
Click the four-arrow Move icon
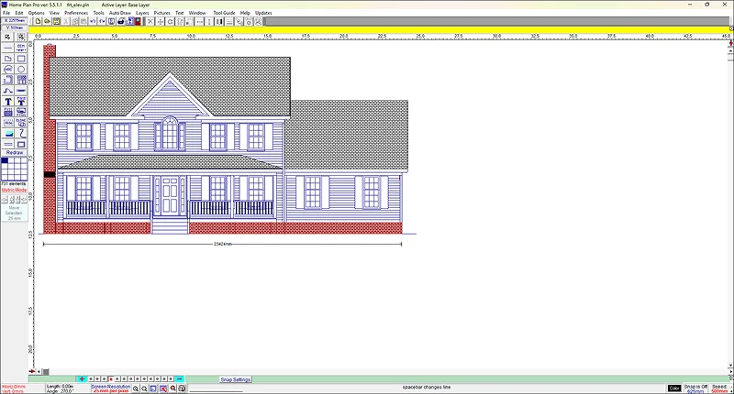(x=160, y=21)
